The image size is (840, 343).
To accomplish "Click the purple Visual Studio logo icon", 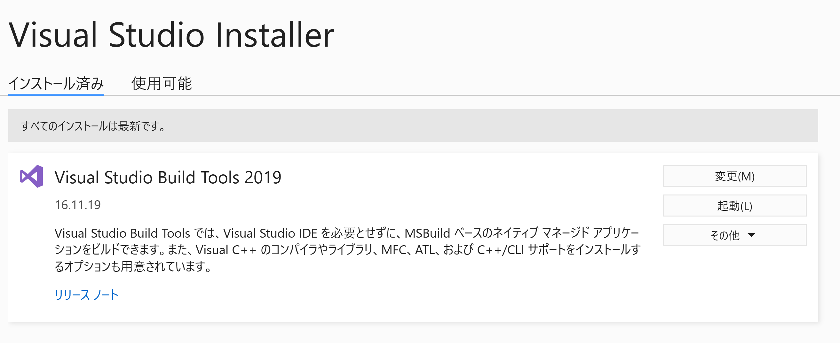I will click(31, 176).
